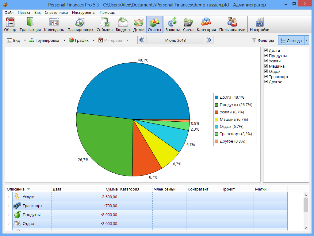Screen dimensions: 314x236
Task: Disable the Транспорт category checkbox
Action: point(266,77)
